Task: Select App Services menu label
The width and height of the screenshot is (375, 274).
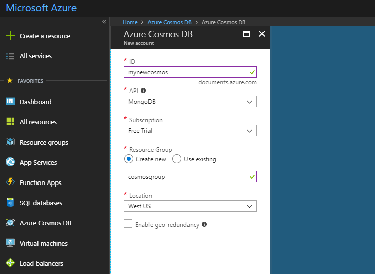Action: (x=39, y=163)
